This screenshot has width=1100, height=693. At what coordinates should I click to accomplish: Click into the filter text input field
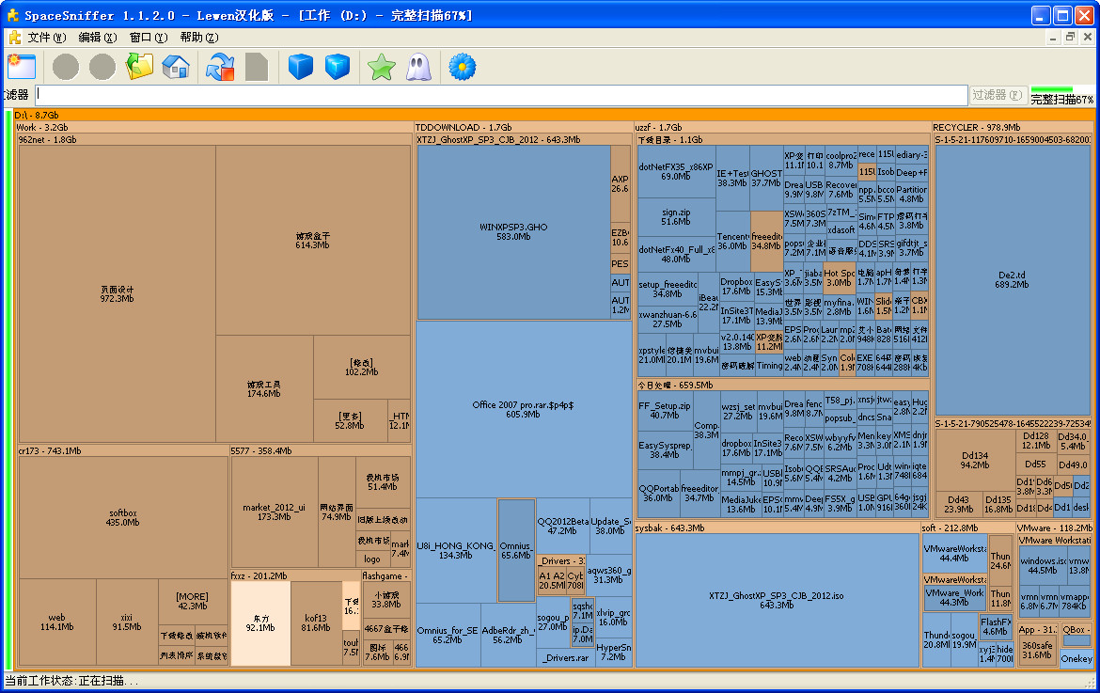point(501,95)
